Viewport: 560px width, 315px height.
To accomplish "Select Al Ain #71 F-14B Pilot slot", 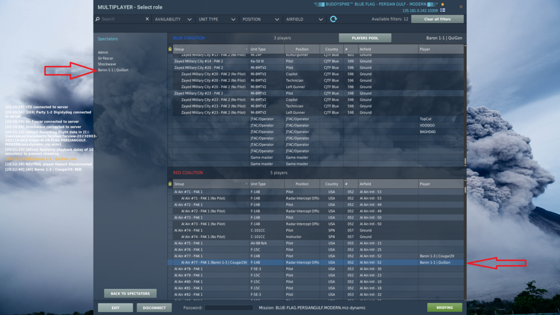I will point(316,192).
